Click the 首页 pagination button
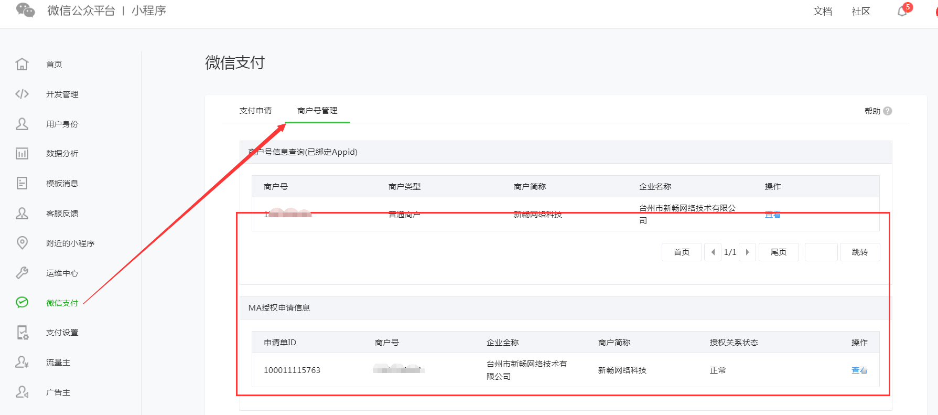Viewport: 938px width, 415px height. tap(682, 252)
